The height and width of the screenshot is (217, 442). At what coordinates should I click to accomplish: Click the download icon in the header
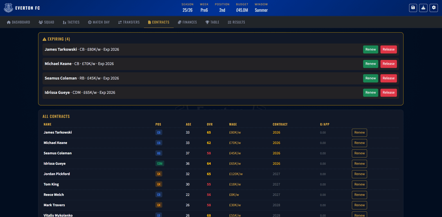point(423,8)
